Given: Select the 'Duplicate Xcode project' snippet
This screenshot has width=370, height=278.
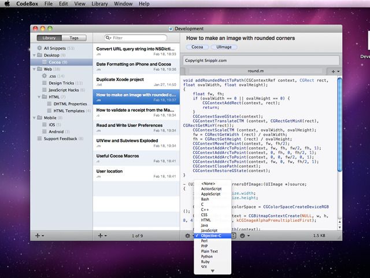Looking at the screenshot, I should point(136,82).
